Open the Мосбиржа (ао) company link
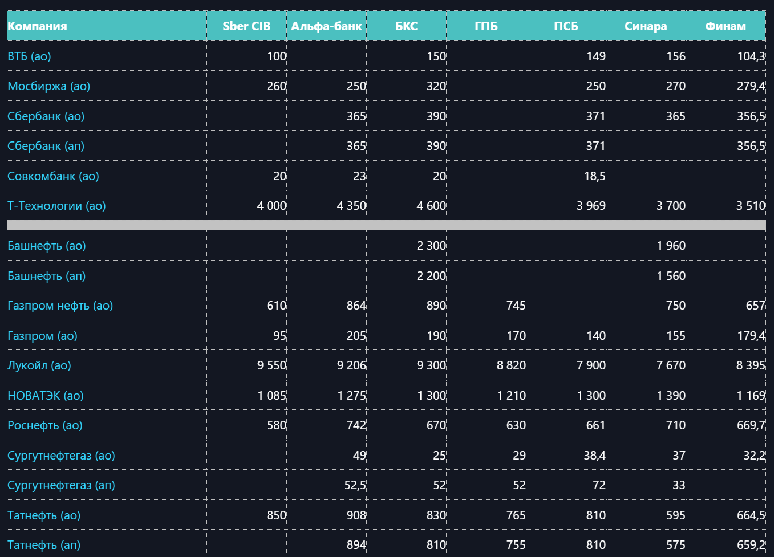This screenshot has width=774, height=557. tap(49, 86)
